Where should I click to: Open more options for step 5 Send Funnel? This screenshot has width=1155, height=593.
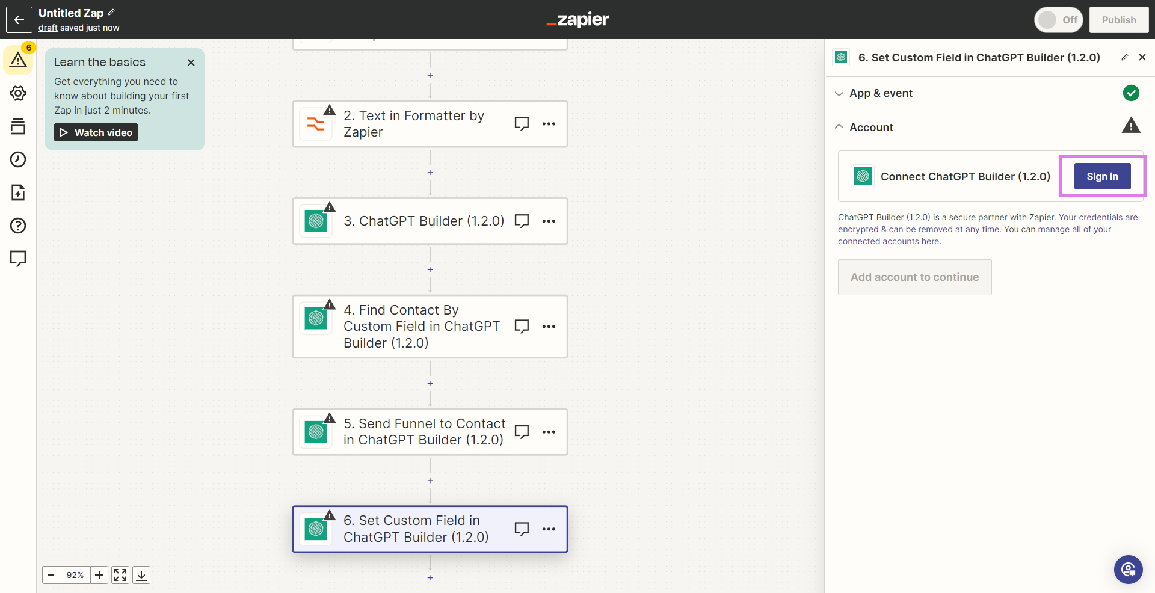click(549, 432)
